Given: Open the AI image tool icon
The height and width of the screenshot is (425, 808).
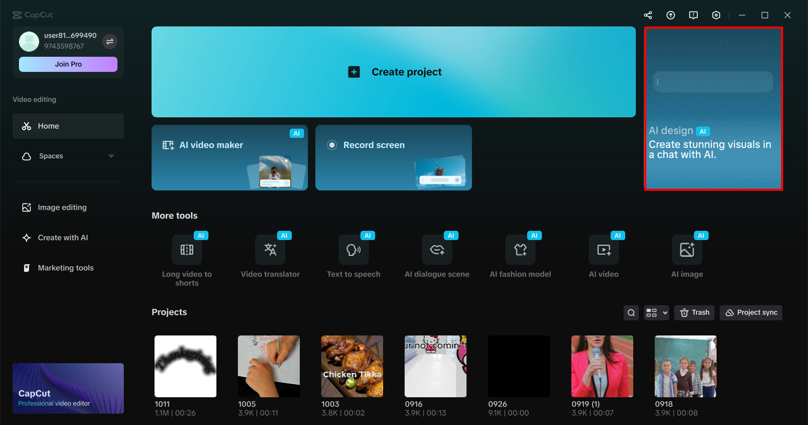Looking at the screenshot, I should [687, 250].
